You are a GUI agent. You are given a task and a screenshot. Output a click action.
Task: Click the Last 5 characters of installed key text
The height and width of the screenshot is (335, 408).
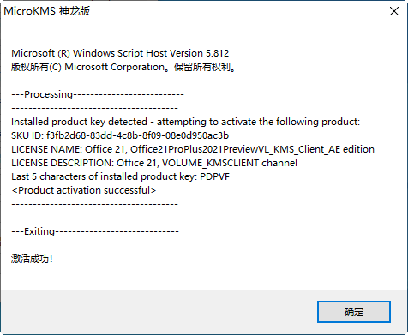[x=105, y=176]
